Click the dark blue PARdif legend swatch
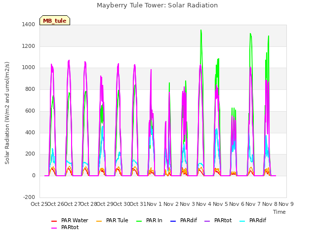This screenshot has height=237, width=316. pyautogui.click(x=173, y=221)
